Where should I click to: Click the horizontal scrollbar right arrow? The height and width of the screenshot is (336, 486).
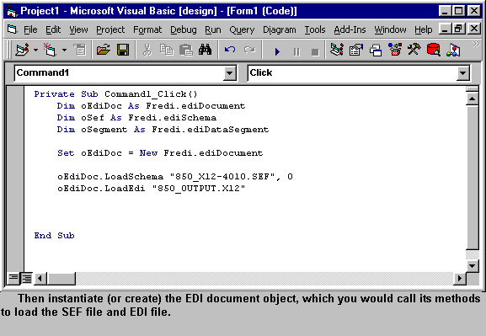pyautogui.click(x=459, y=279)
